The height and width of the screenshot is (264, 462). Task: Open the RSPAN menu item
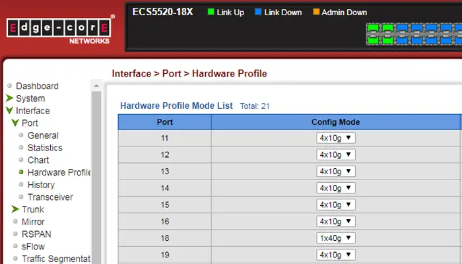[36, 234]
